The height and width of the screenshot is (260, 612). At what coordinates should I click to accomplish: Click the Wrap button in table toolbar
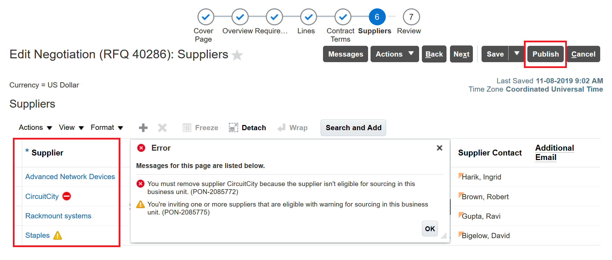pos(292,128)
